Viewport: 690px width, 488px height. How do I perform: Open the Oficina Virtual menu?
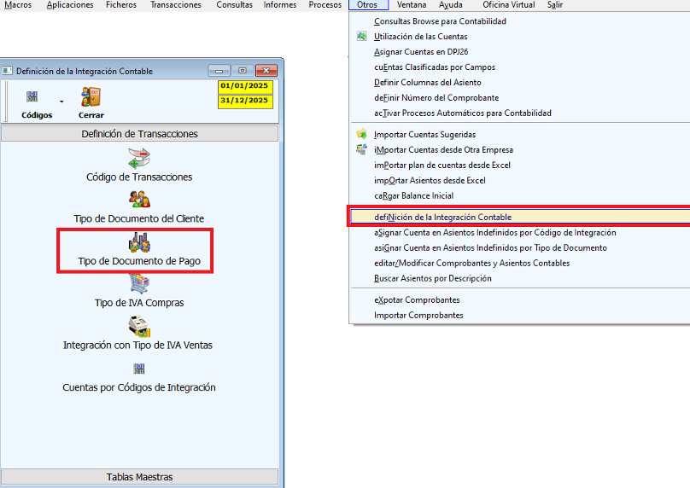click(x=508, y=5)
